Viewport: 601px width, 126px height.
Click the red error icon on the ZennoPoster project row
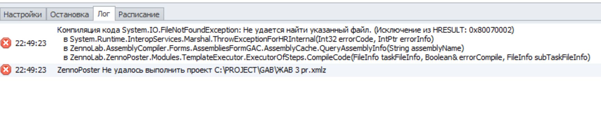[x=6, y=70]
